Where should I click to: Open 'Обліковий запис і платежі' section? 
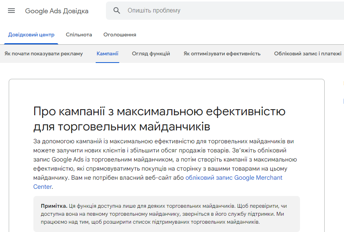coord(308,53)
